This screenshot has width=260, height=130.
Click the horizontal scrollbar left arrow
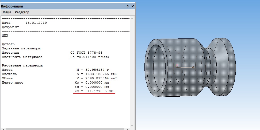(3, 129)
